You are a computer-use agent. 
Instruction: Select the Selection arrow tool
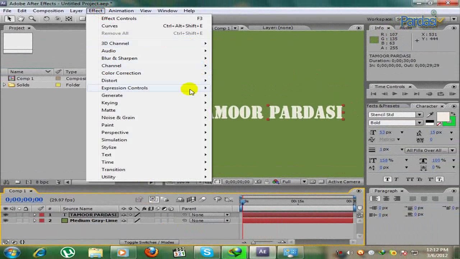9,19
